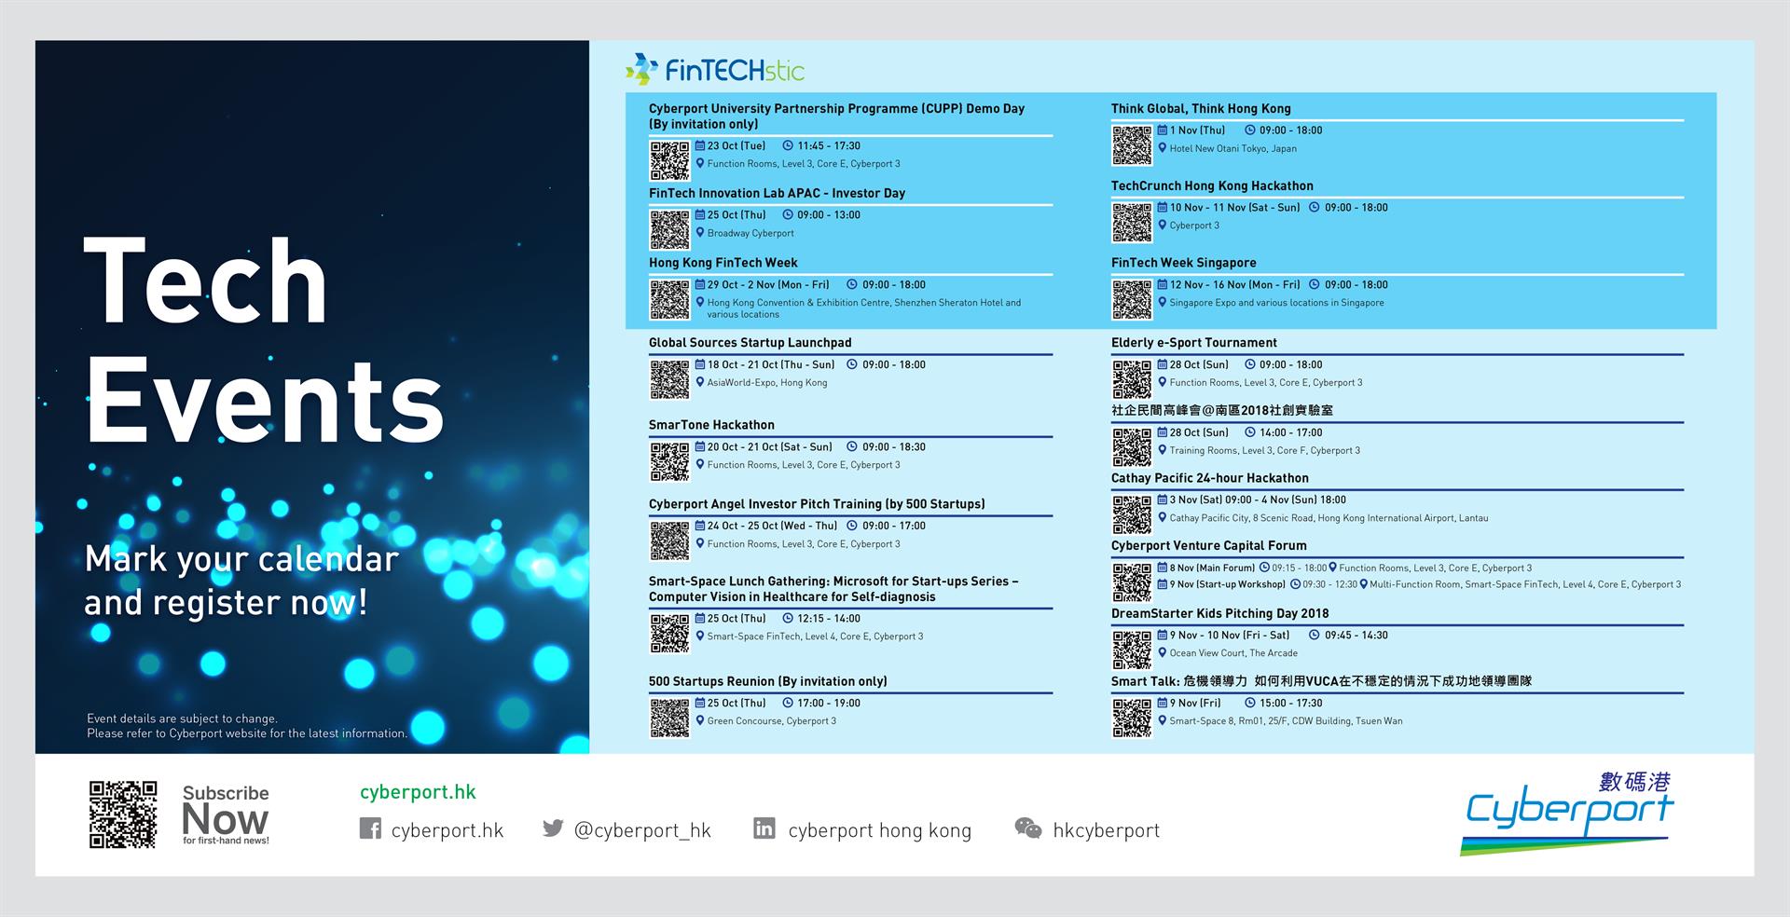This screenshot has width=1790, height=917.
Task: Click QR code for SmarTone Hackathon
Action: 669,462
